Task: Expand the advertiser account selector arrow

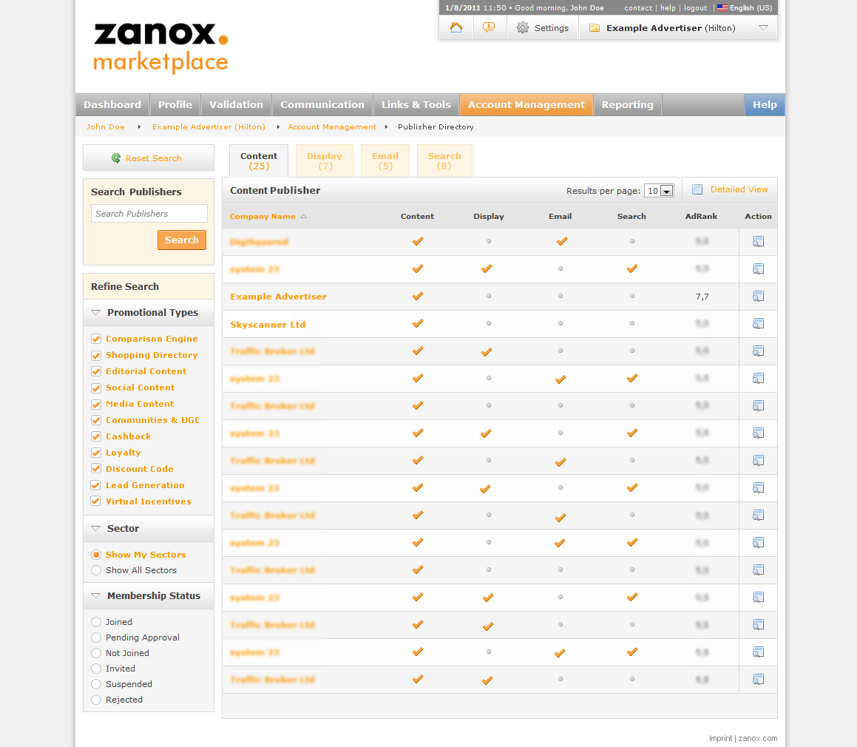Action: pos(764,28)
